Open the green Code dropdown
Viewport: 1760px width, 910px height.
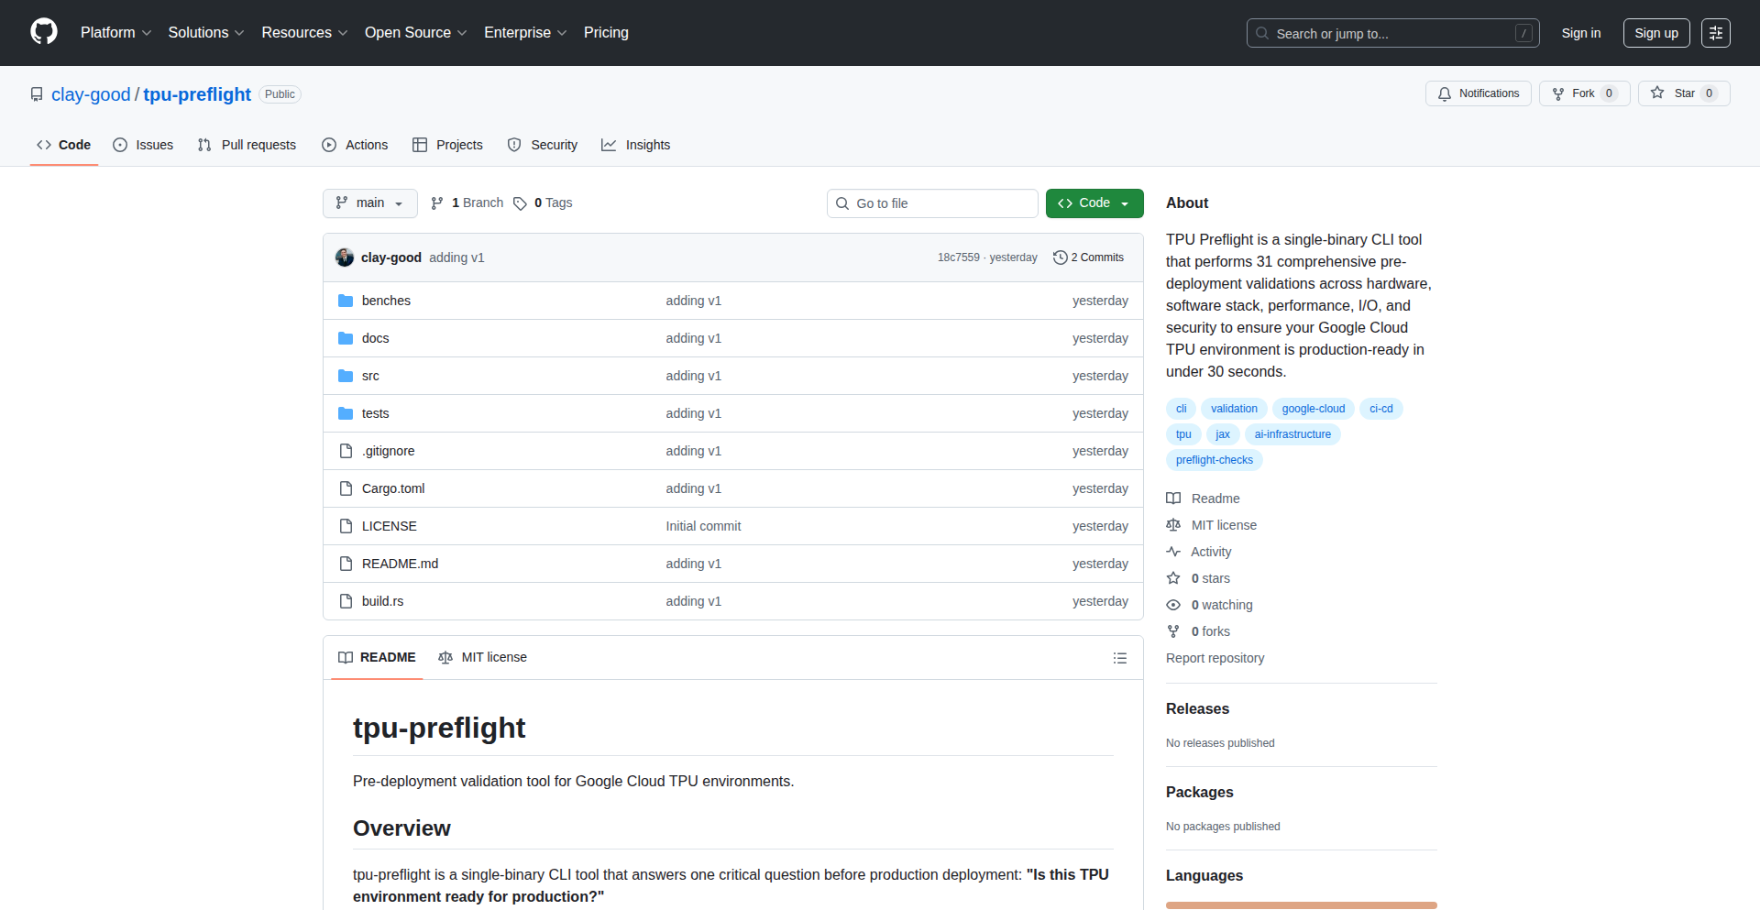(1094, 203)
